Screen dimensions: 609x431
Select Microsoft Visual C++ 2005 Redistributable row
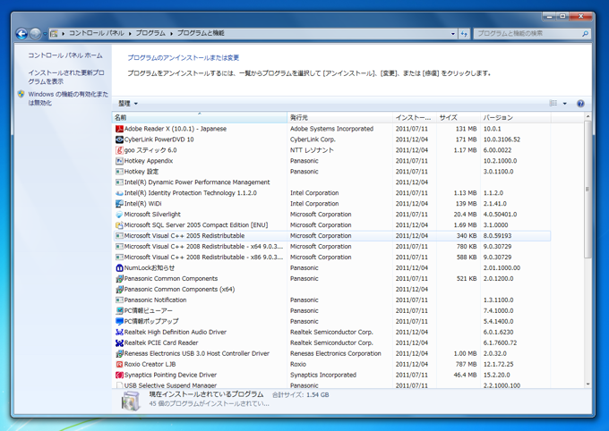pos(332,236)
